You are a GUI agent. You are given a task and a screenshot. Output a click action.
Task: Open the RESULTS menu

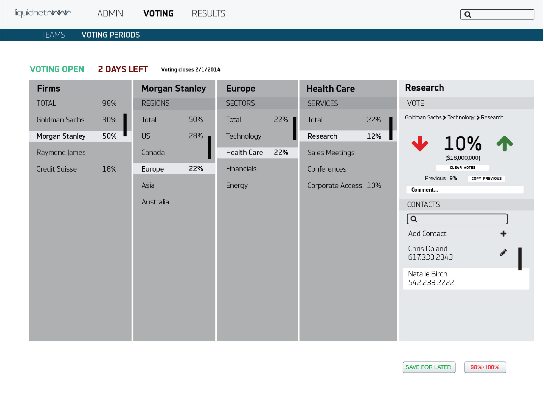209,14
